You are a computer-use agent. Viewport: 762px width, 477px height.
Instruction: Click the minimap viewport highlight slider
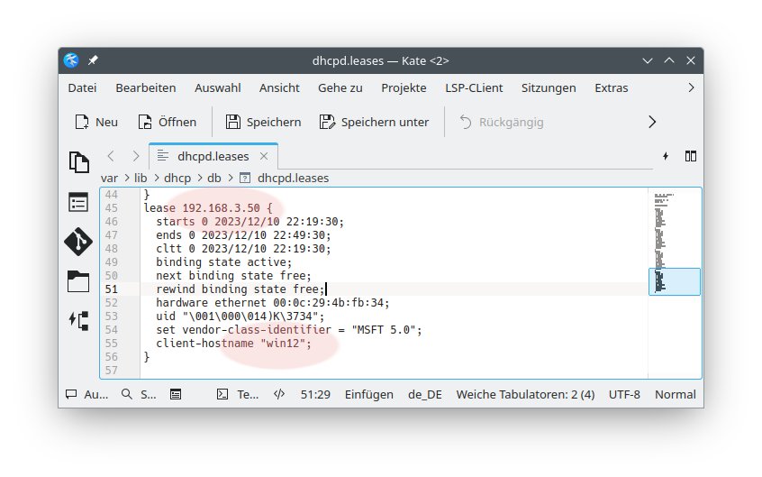675,281
